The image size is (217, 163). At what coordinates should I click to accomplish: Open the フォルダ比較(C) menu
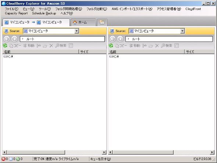coord(97,9)
